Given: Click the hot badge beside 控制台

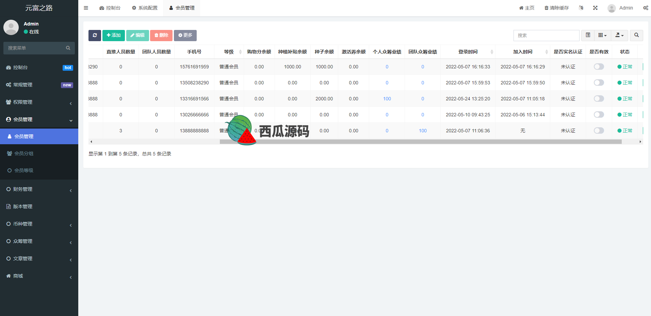Looking at the screenshot, I should click(68, 68).
